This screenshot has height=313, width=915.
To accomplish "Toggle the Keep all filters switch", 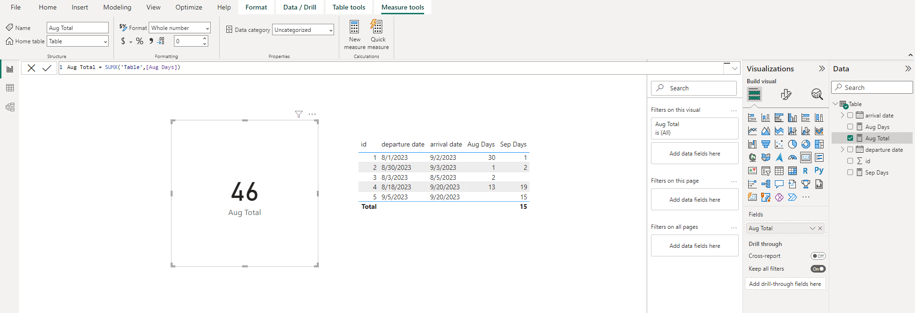I will click(x=818, y=269).
